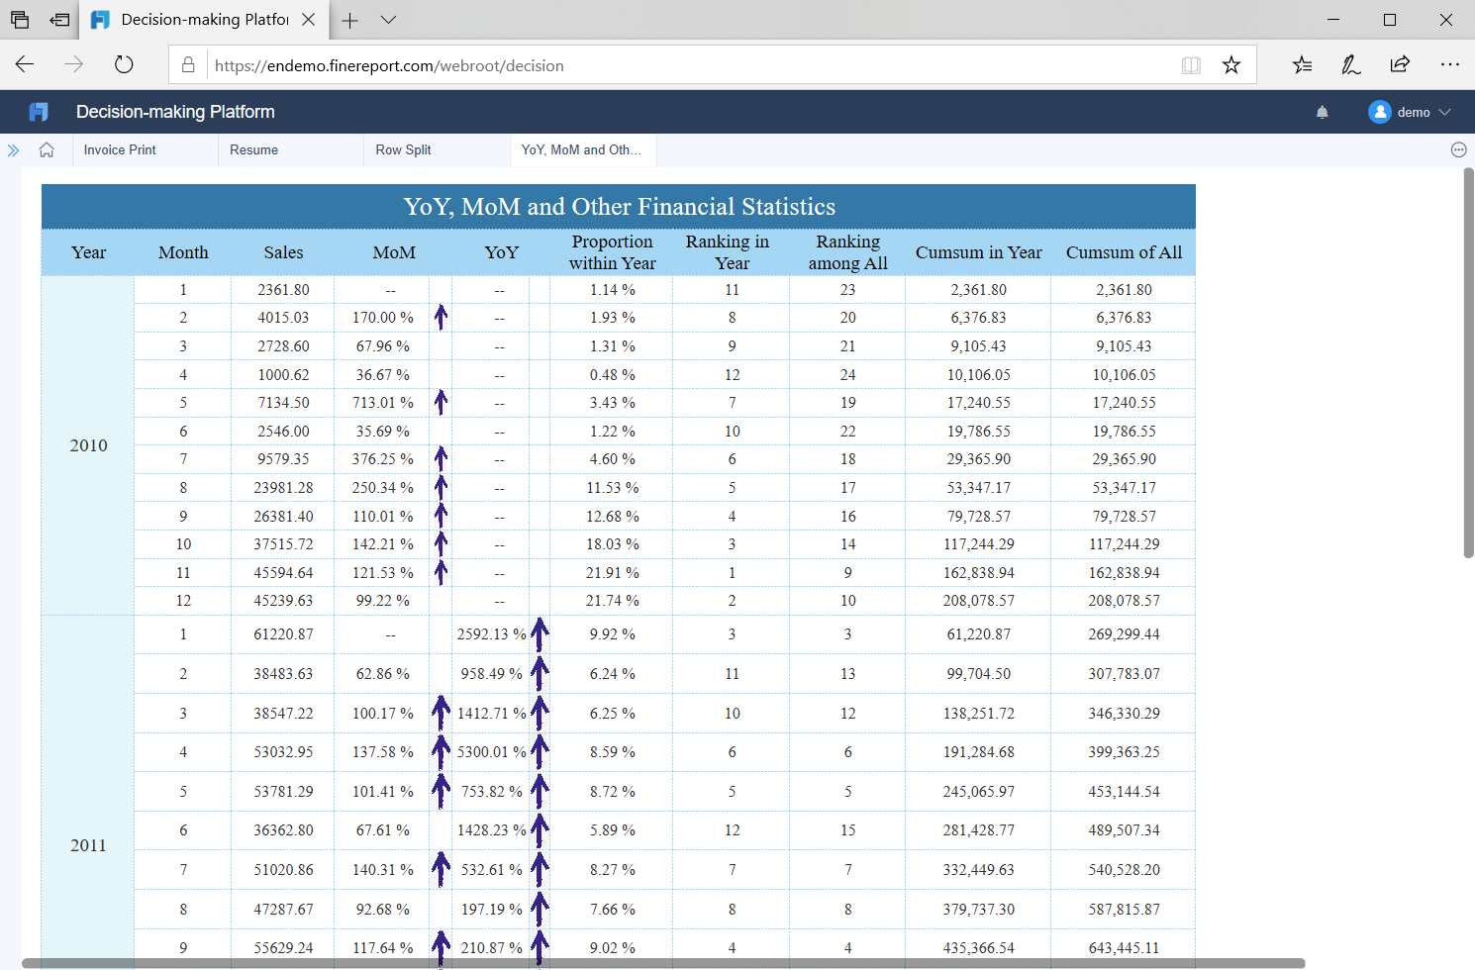Open the browser tab list chevron

coord(388,20)
